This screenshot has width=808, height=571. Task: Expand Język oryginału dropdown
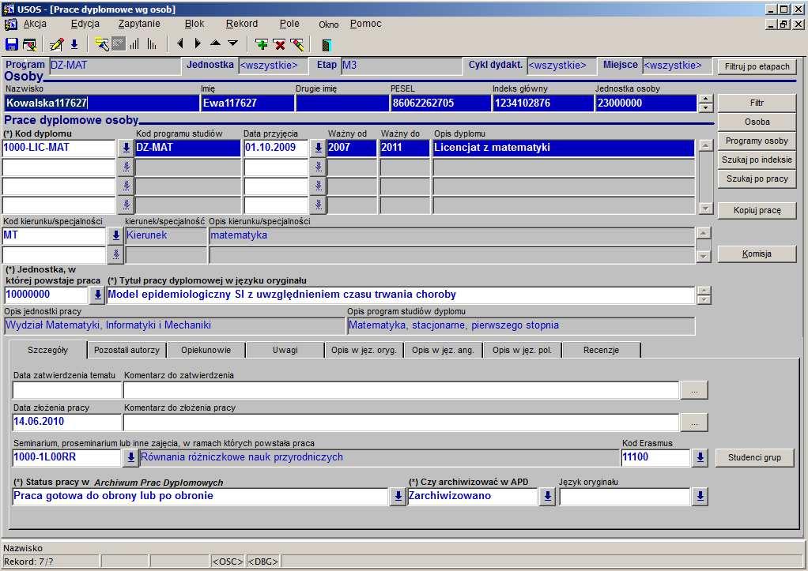(x=700, y=497)
